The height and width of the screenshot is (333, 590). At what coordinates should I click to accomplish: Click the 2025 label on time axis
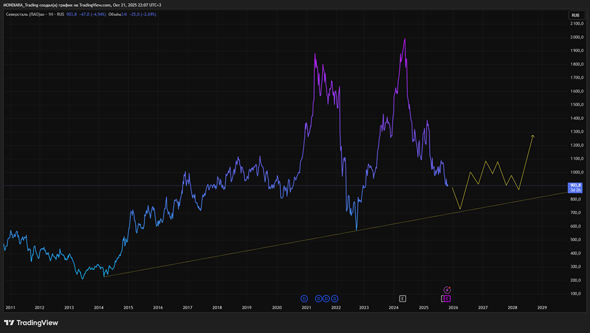(x=424, y=308)
